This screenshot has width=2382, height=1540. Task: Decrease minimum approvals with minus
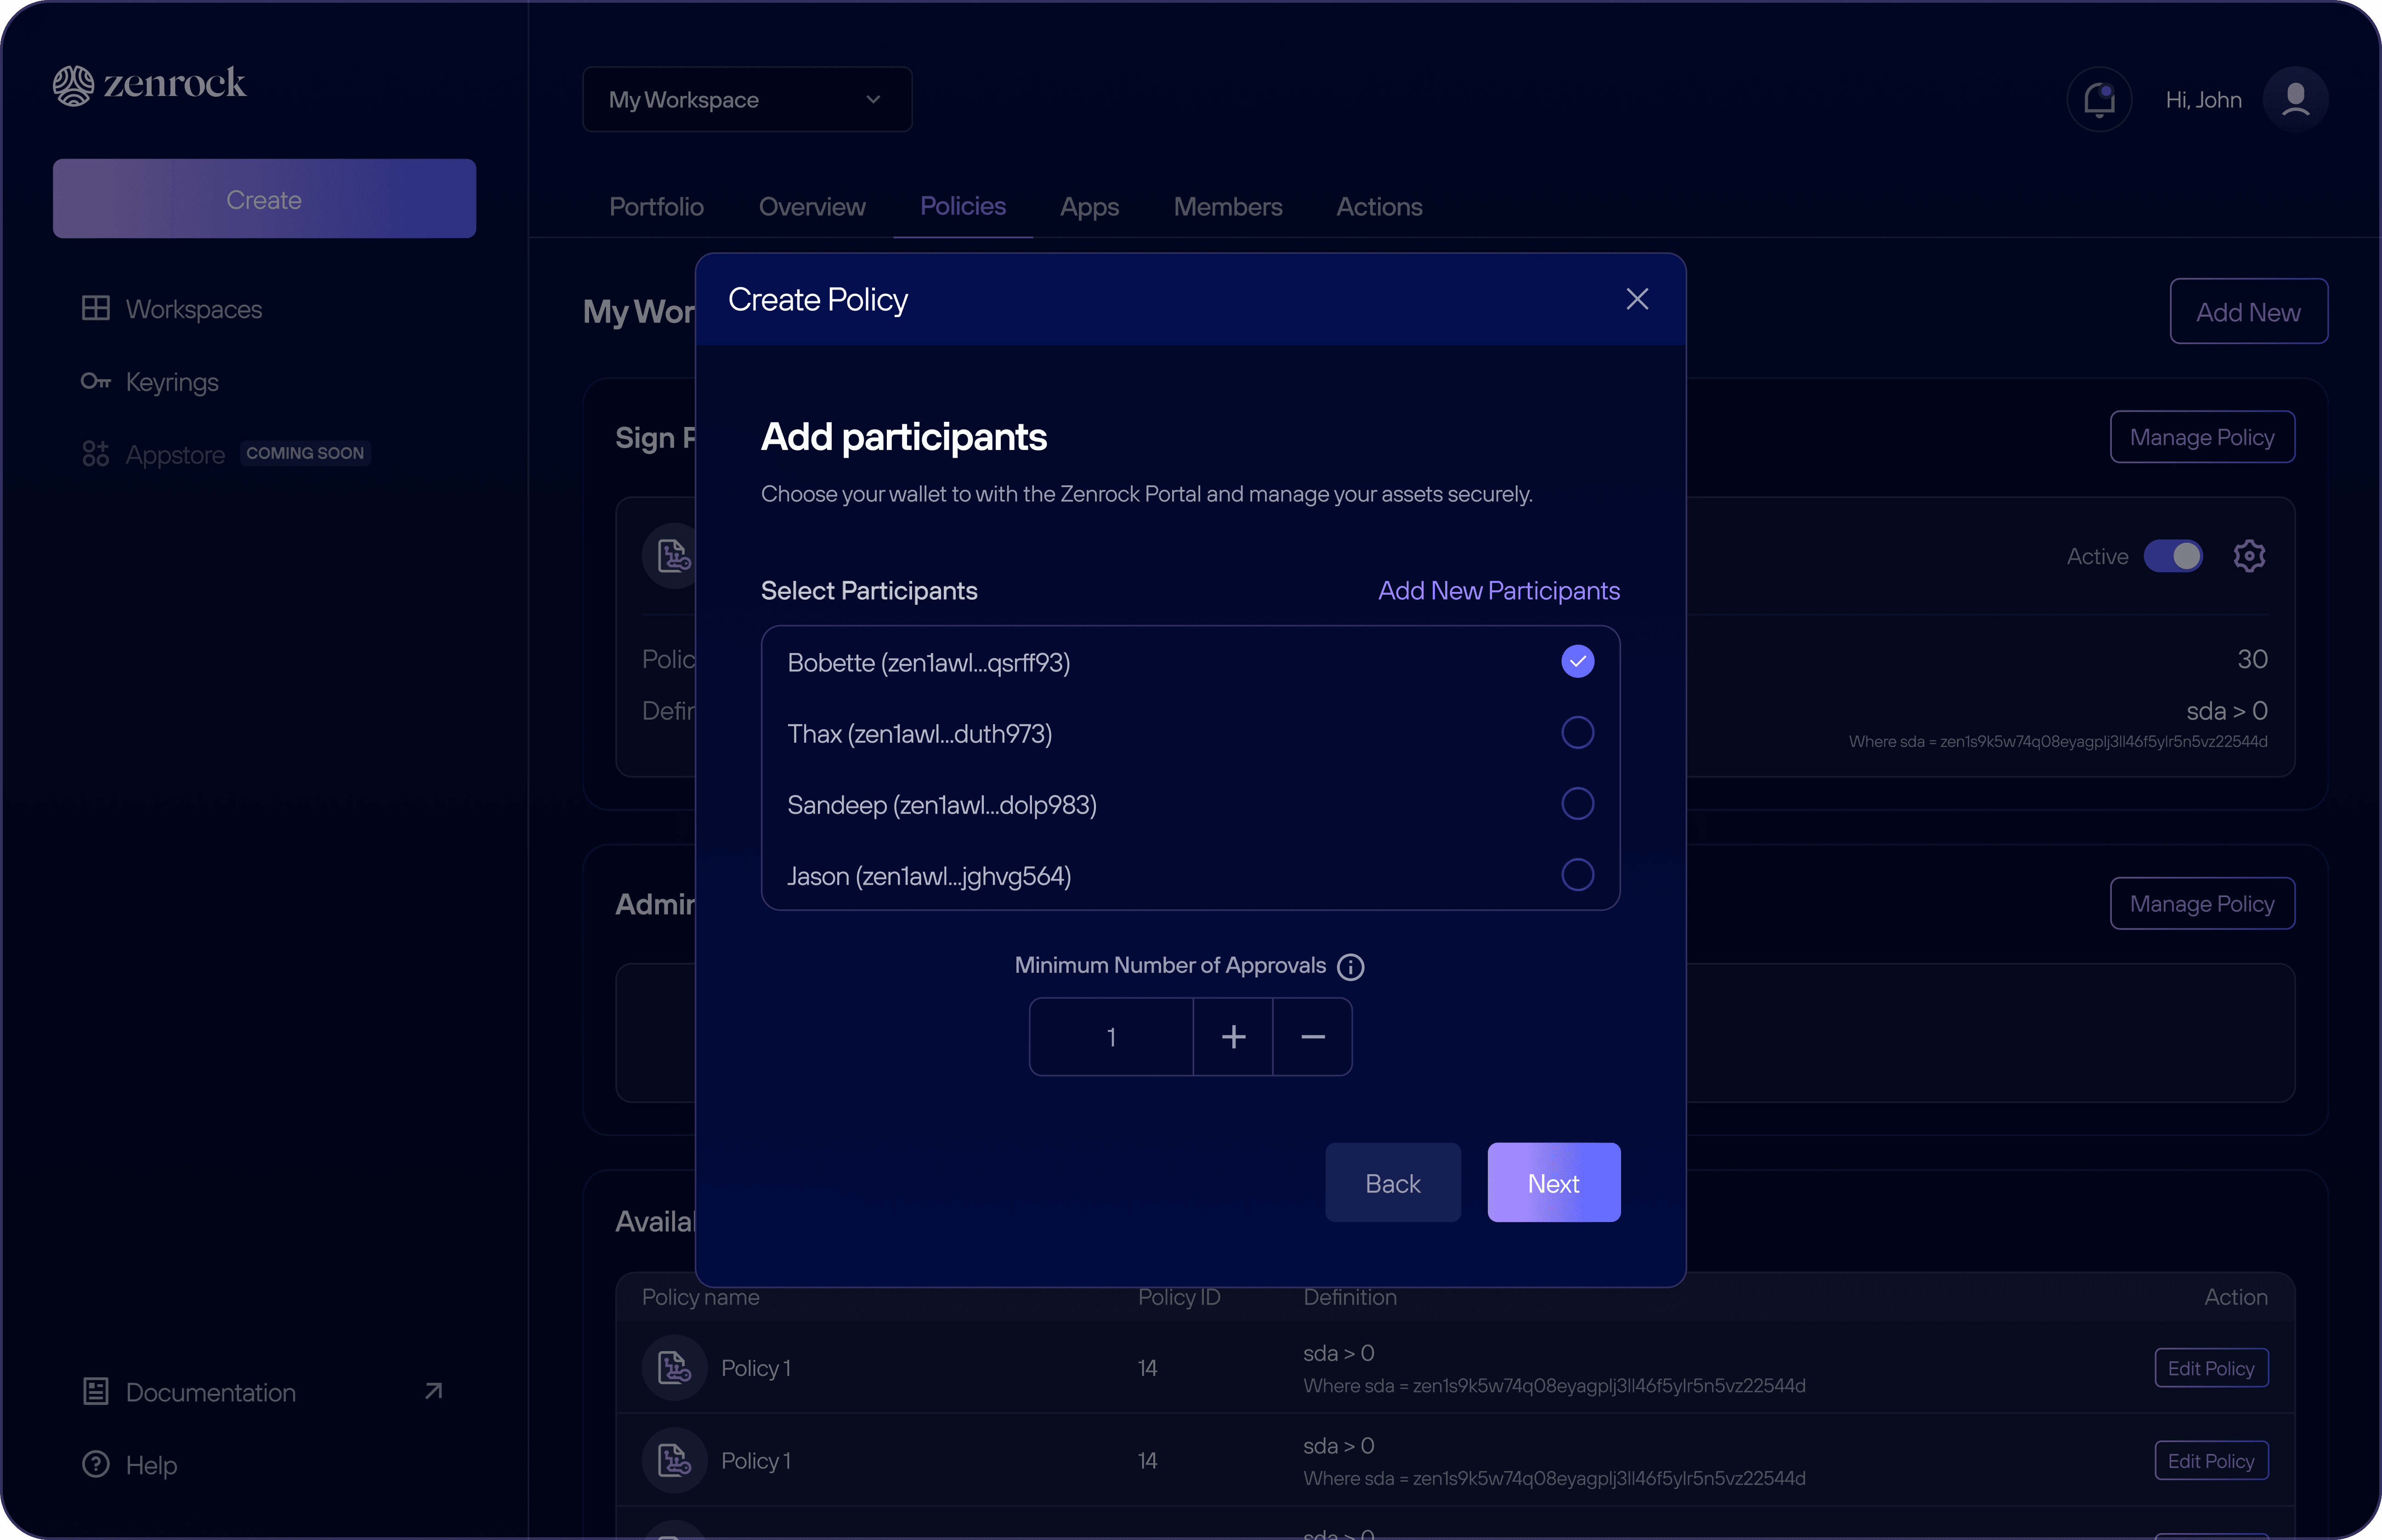click(1312, 1037)
